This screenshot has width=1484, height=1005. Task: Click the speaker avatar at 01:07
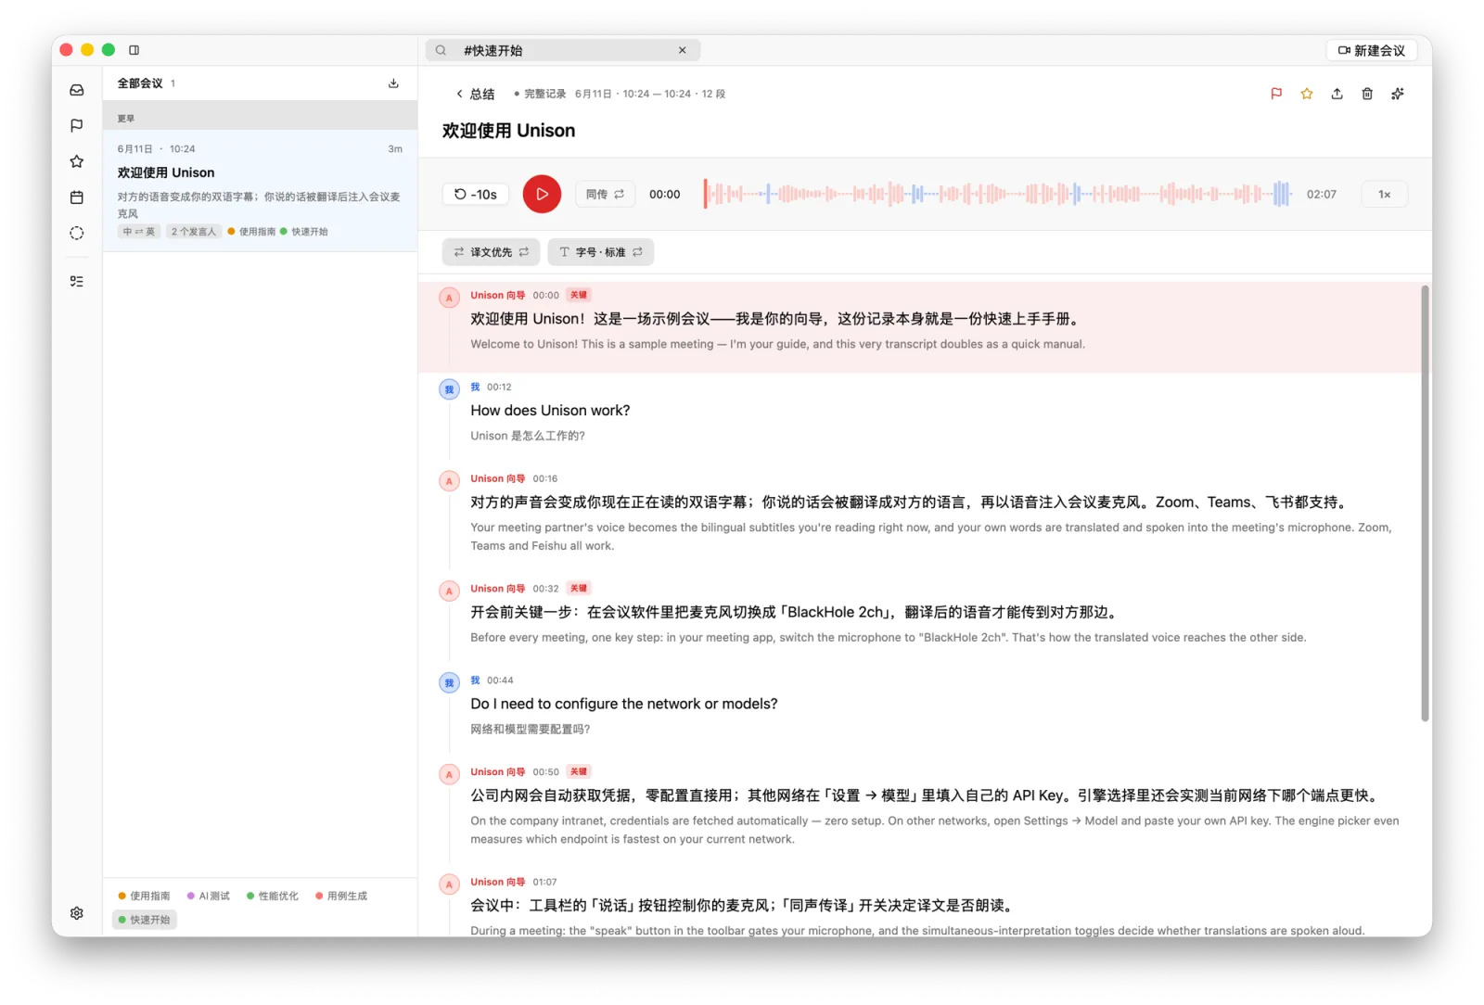(x=449, y=884)
